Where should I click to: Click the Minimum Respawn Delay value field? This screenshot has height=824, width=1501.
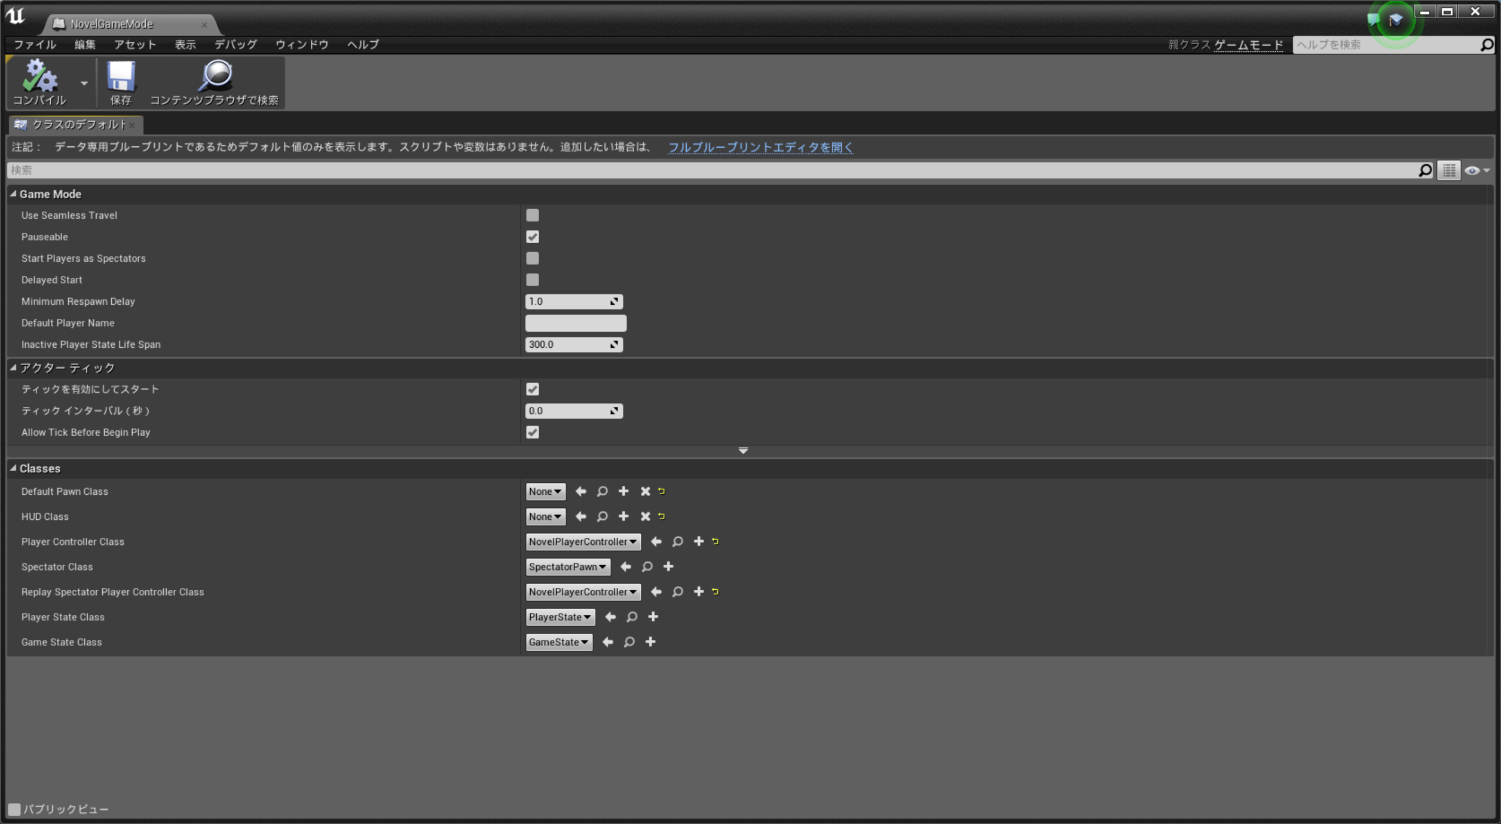[x=568, y=301]
